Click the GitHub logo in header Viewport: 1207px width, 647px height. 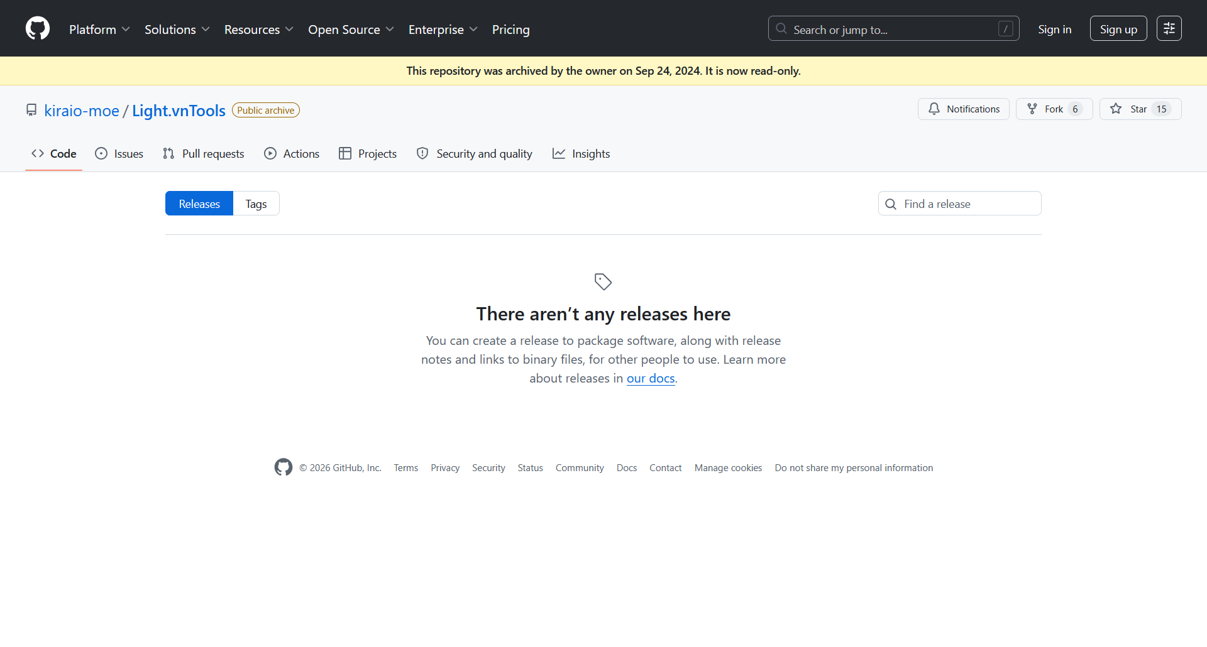(x=38, y=28)
